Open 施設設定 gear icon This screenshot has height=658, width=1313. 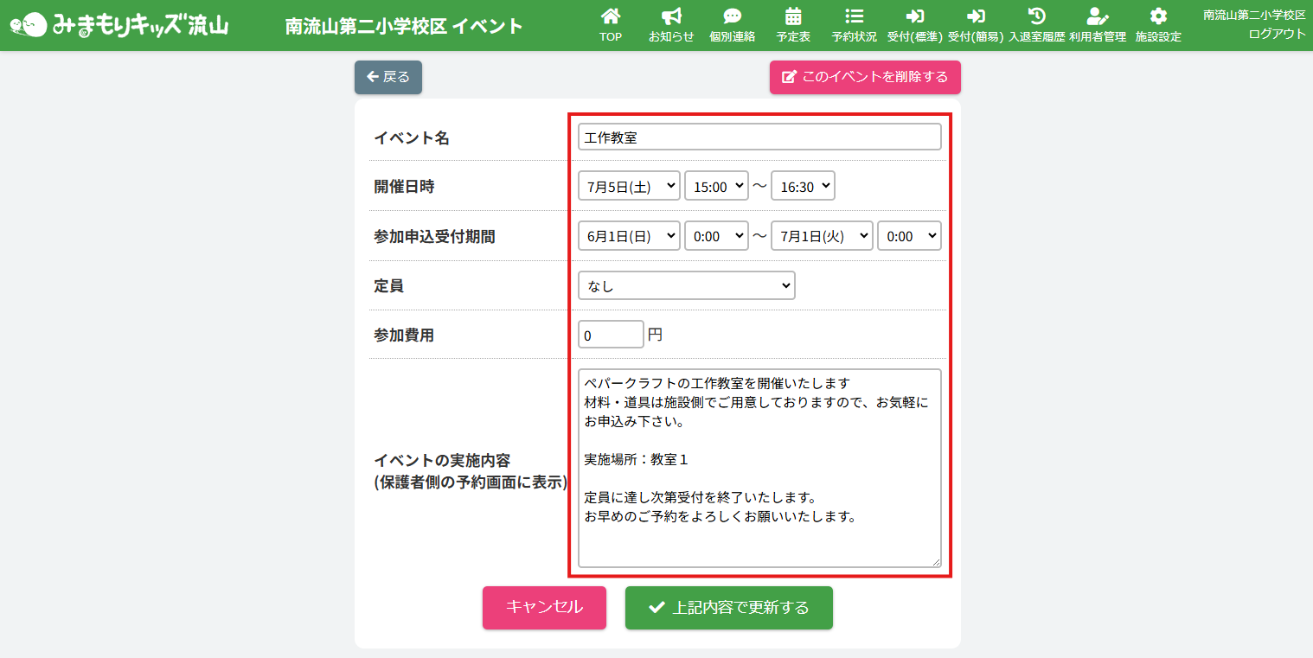pyautogui.click(x=1158, y=16)
